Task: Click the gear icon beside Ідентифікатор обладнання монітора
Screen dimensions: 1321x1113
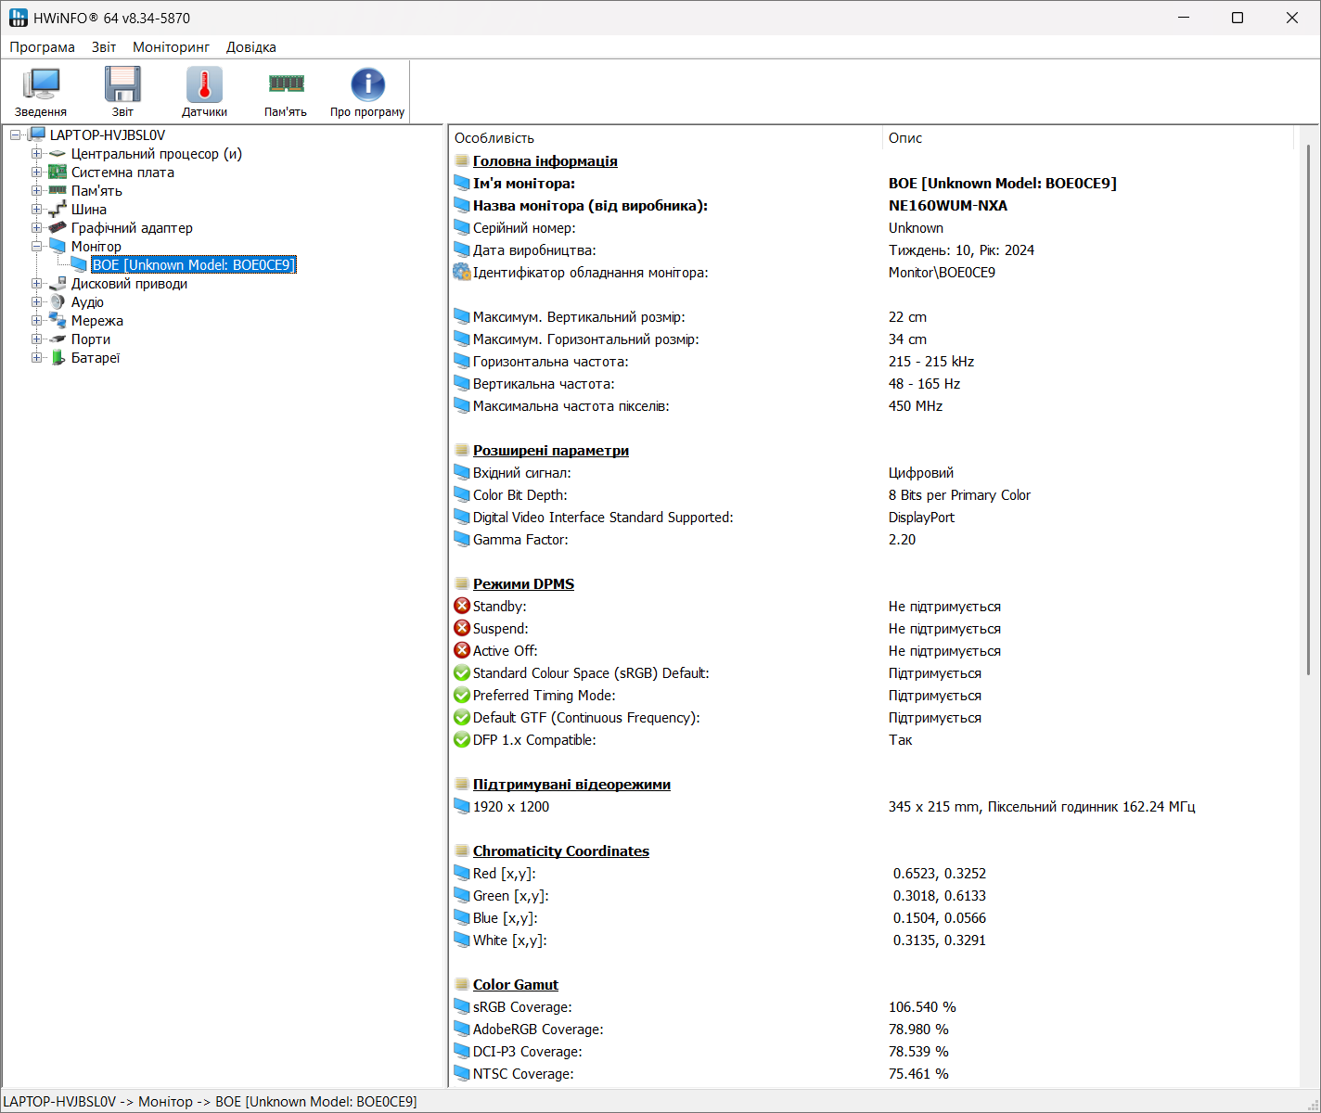Action: point(462,272)
